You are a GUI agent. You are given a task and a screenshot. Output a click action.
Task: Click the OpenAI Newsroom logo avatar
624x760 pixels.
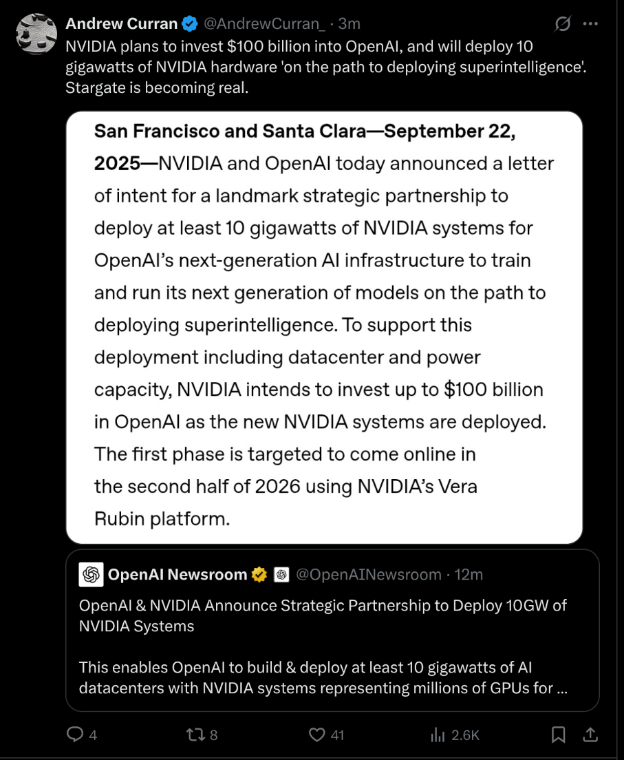point(91,574)
